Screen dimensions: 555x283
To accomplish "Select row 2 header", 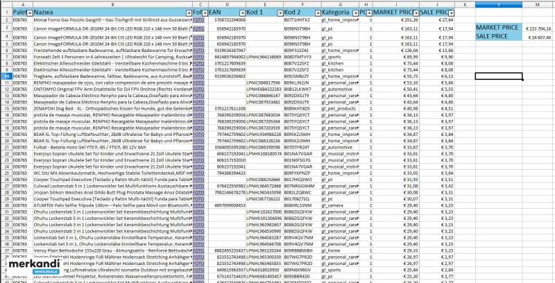I will (x=6, y=20).
